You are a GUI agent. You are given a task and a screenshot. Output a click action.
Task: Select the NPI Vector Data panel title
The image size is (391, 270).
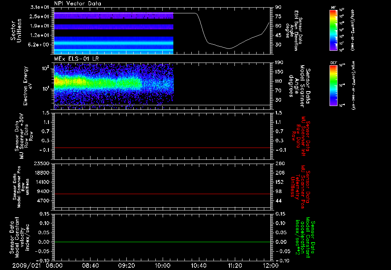[78, 3]
